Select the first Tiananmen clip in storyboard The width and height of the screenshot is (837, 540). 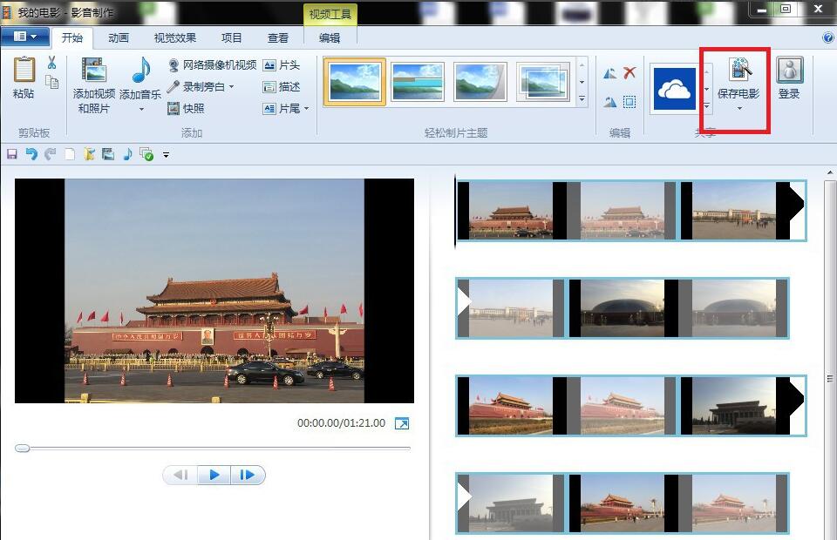[511, 211]
